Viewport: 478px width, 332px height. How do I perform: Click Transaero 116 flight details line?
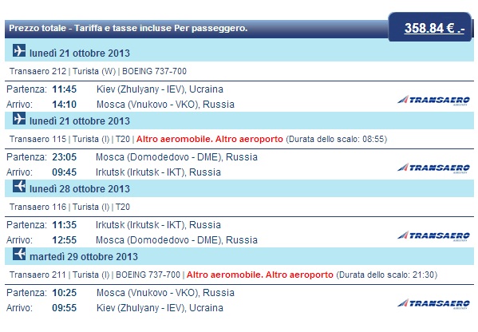click(x=69, y=207)
